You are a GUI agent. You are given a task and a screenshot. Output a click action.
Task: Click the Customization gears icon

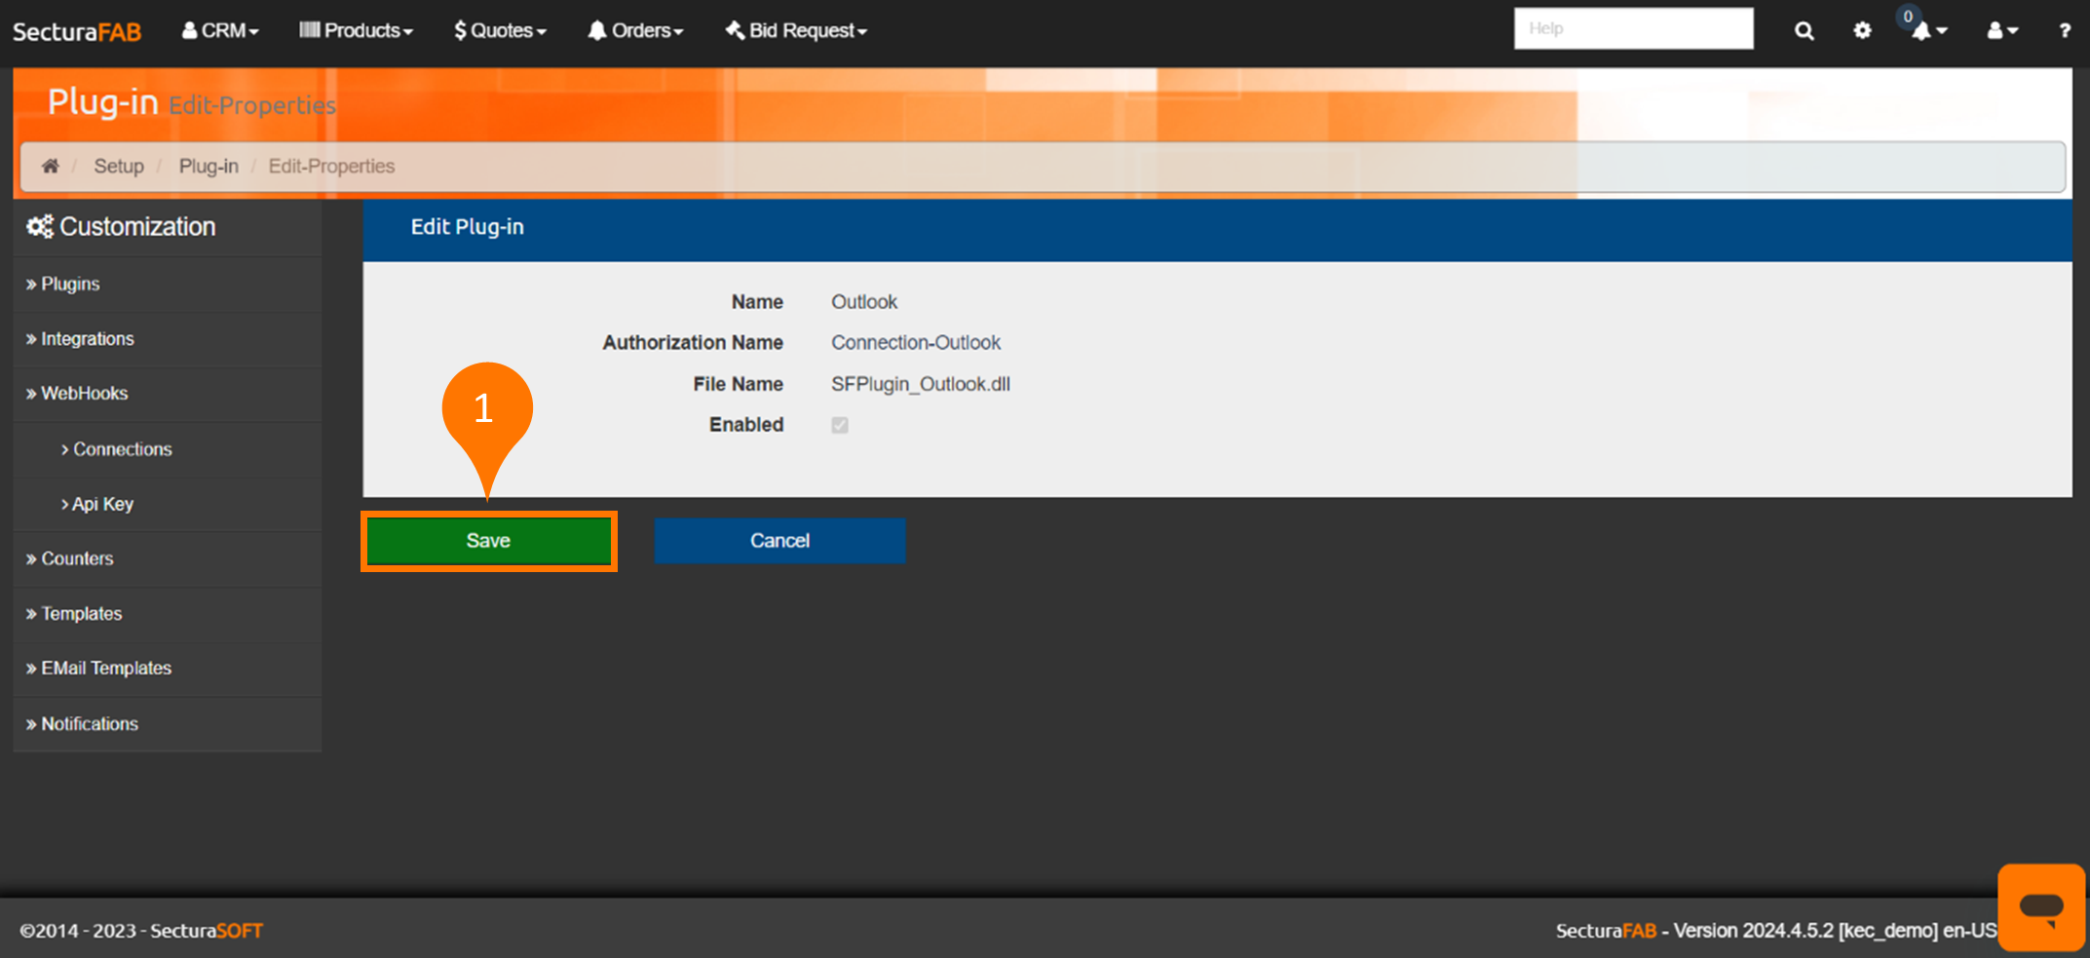pos(40,227)
